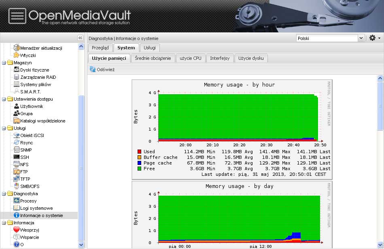Click the Wtyczki puzzle icon

[x=17, y=55]
